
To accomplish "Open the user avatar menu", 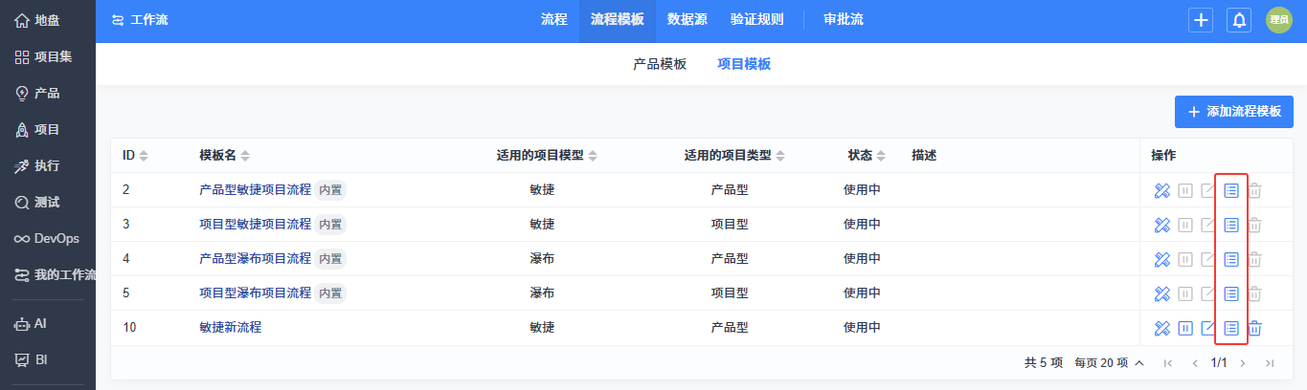I will (1279, 20).
